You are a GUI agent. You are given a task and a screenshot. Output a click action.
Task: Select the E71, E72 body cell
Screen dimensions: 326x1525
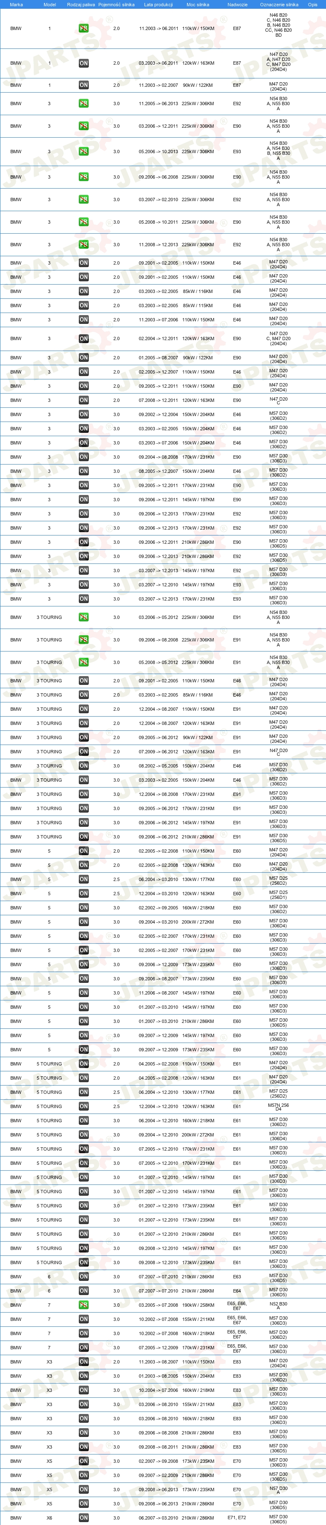pyautogui.click(x=237, y=1518)
